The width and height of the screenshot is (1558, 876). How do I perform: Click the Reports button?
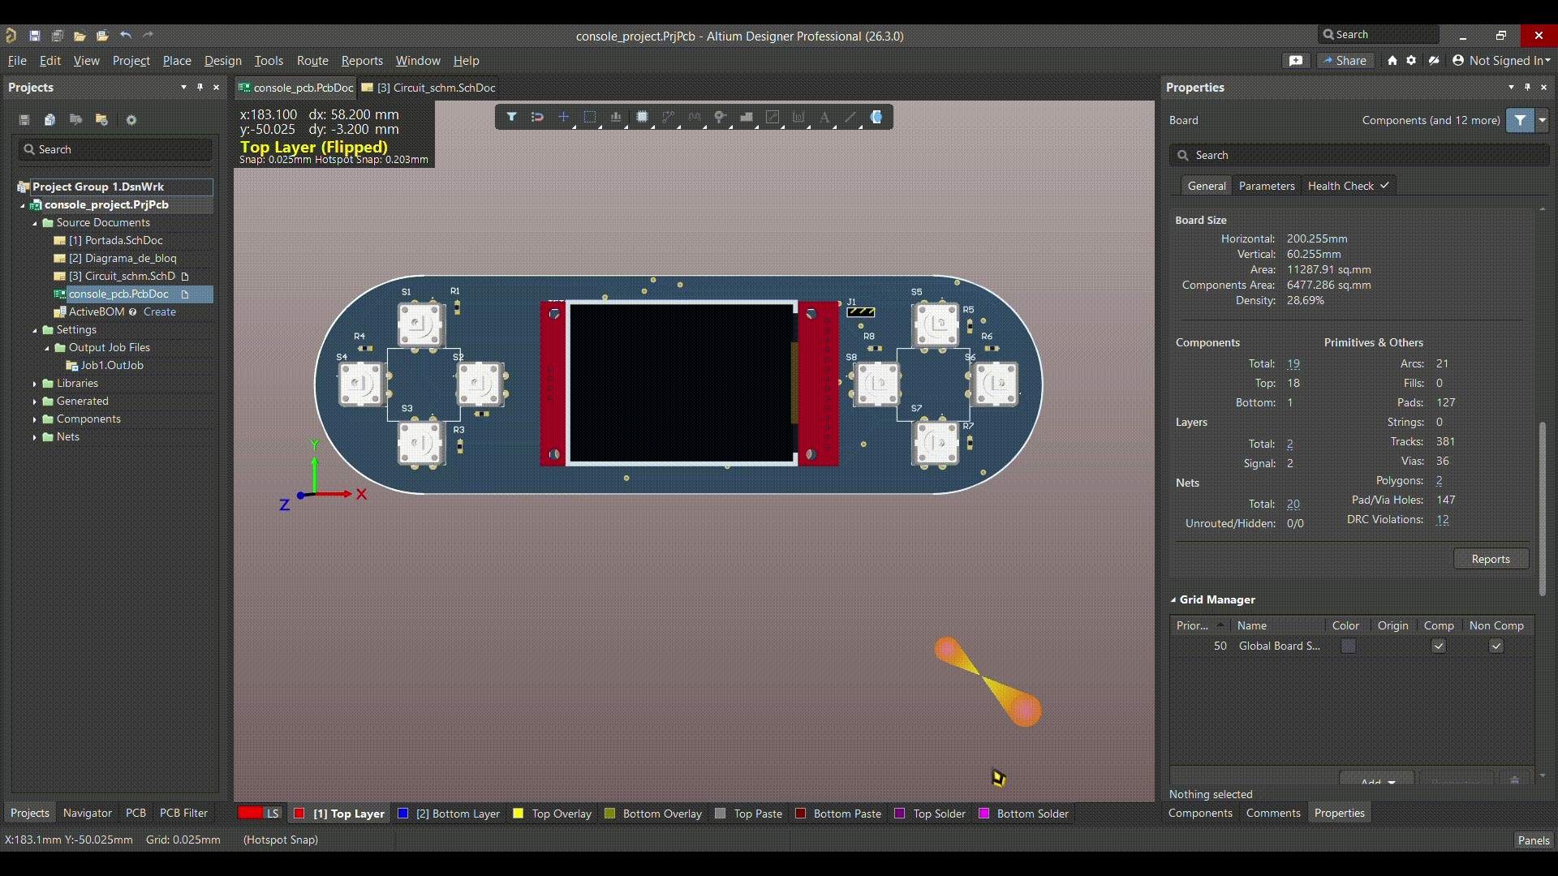tap(1491, 559)
